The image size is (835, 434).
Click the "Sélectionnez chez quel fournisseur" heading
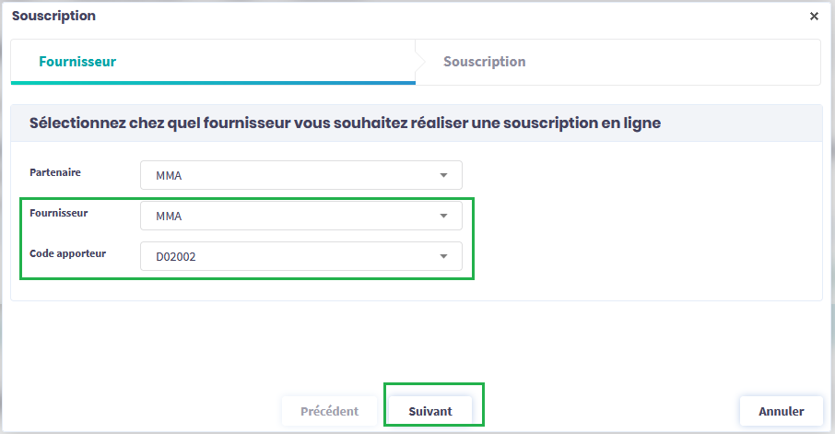click(x=345, y=123)
